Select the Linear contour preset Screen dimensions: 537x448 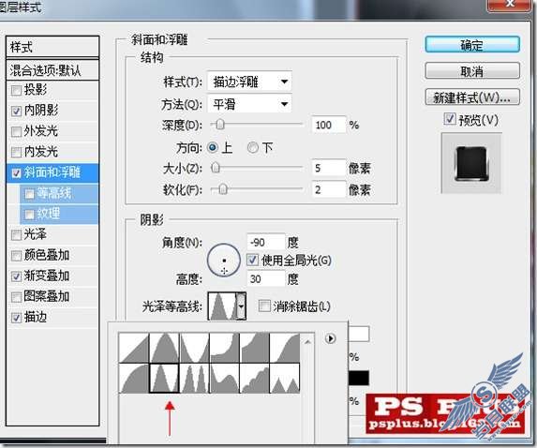134,348
